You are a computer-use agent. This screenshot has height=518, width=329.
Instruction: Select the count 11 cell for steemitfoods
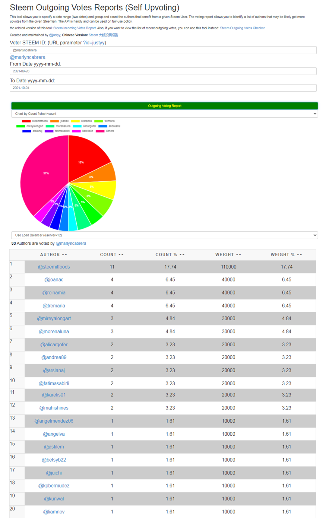pyautogui.click(x=112, y=267)
